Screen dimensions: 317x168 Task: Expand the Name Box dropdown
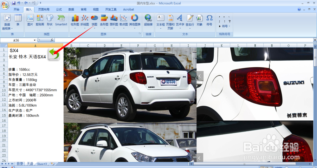click(x=35, y=40)
